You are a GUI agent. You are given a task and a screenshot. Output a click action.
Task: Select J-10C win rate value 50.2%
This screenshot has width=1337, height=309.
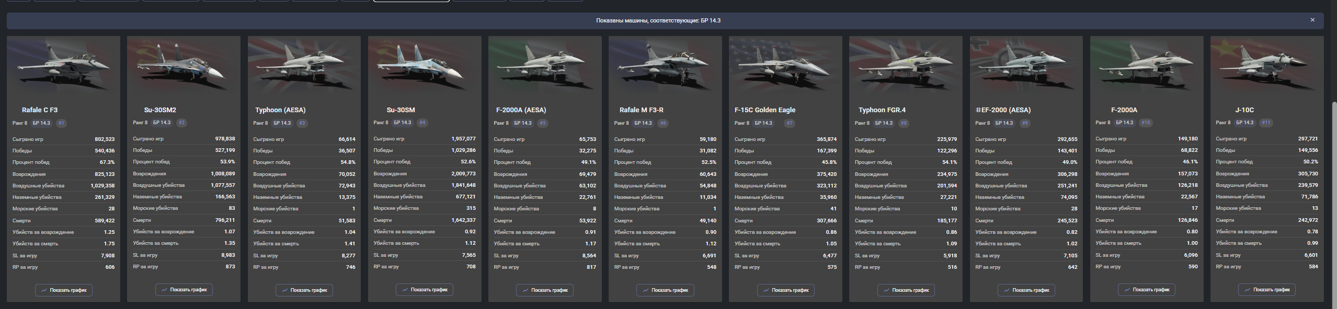click(1310, 162)
